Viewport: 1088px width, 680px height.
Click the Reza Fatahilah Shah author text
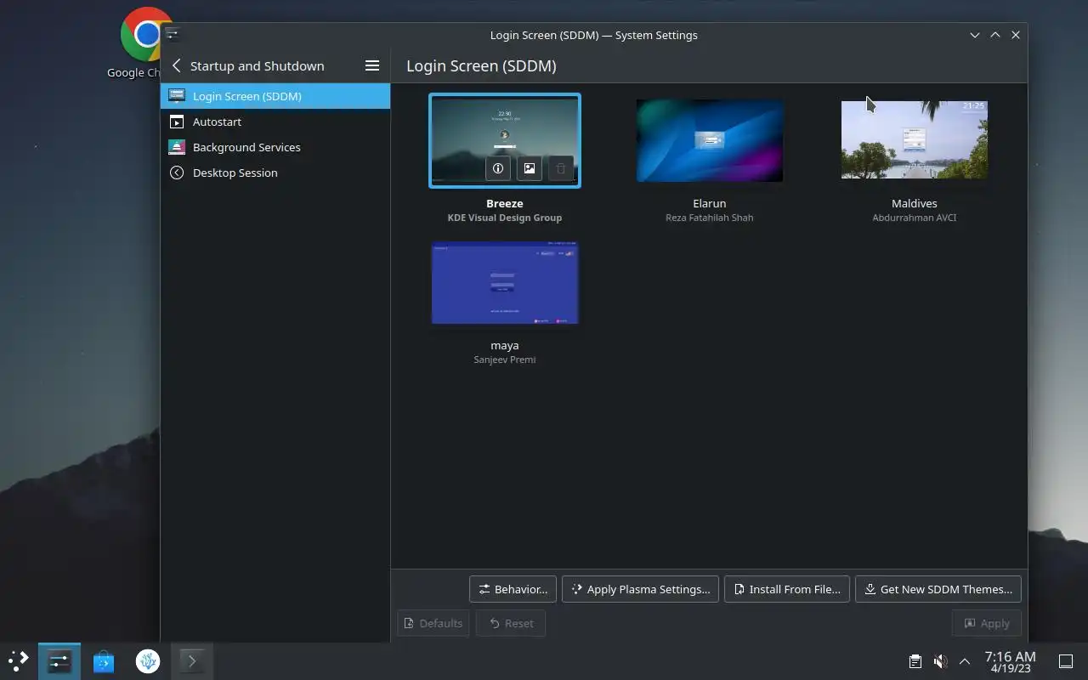click(x=710, y=218)
